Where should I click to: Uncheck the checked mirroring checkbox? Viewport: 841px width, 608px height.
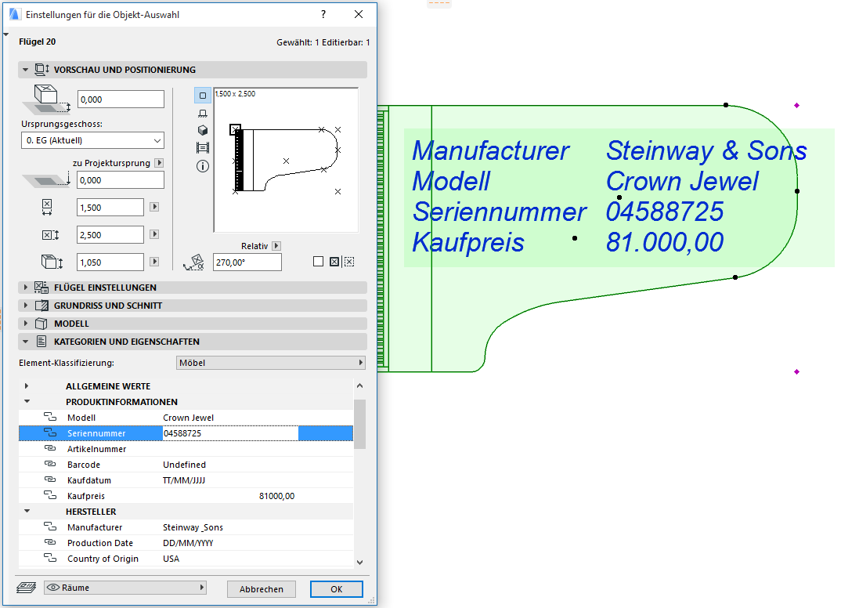(x=334, y=259)
